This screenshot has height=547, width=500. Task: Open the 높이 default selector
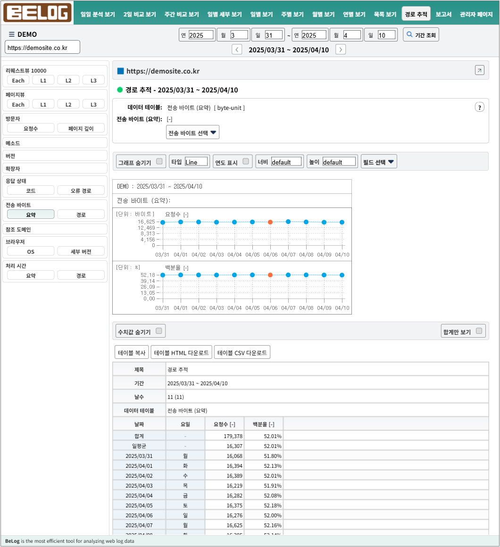point(339,162)
